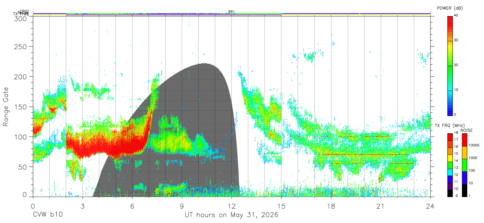Pick the green 100-1000 segment of NOISE bar
The height and width of the screenshot is (223, 484).
pyautogui.click(x=464, y=165)
